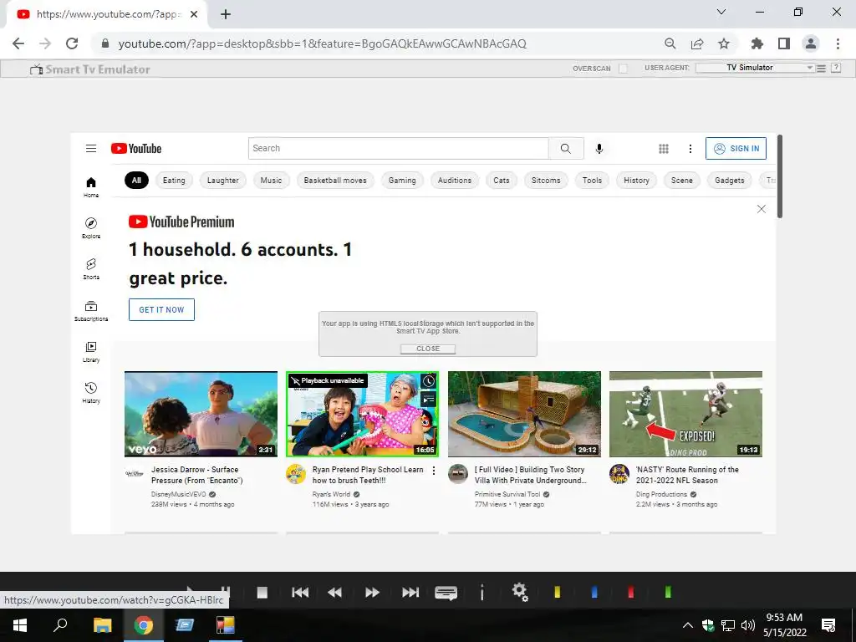Open YouTube settings three-dot menu
The image size is (856, 642).
[690, 149]
